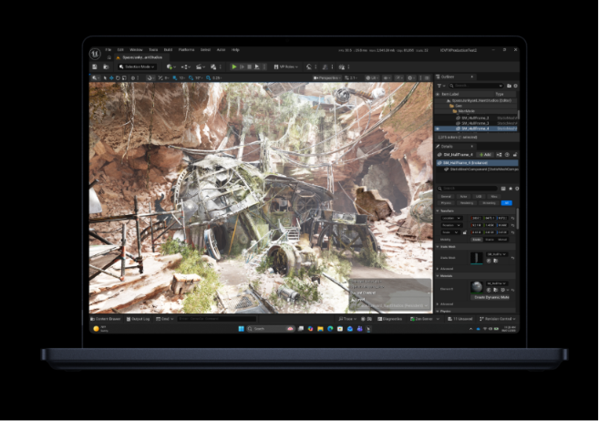Viewport: 599px width, 421px height.
Task: Open the Window menu
Action: (136, 49)
